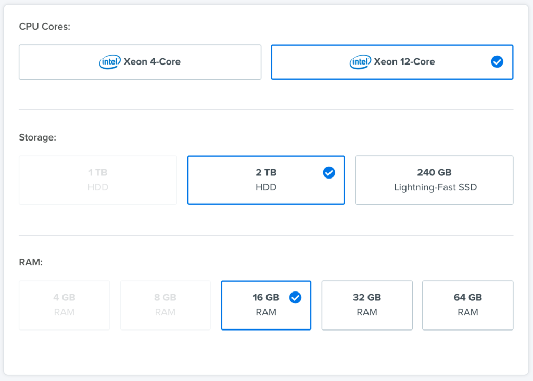
Task: Select the greyed-out 8 GB RAM option
Action: point(165,305)
